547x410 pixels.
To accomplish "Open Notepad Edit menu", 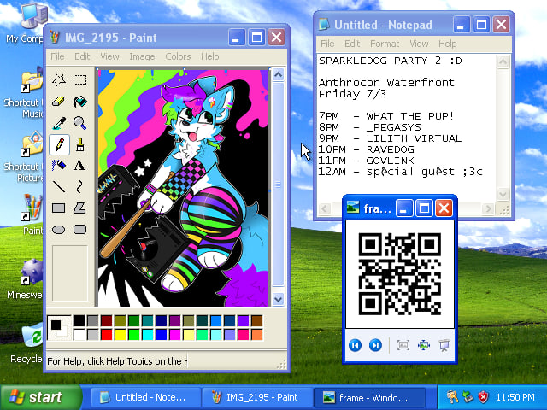I will click(352, 44).
